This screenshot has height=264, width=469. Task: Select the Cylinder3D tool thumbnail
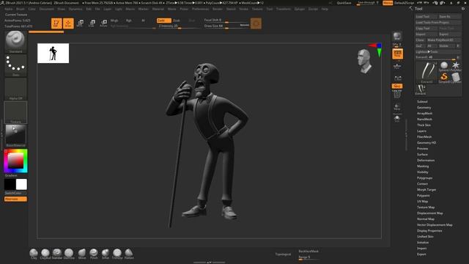[456, 78]
